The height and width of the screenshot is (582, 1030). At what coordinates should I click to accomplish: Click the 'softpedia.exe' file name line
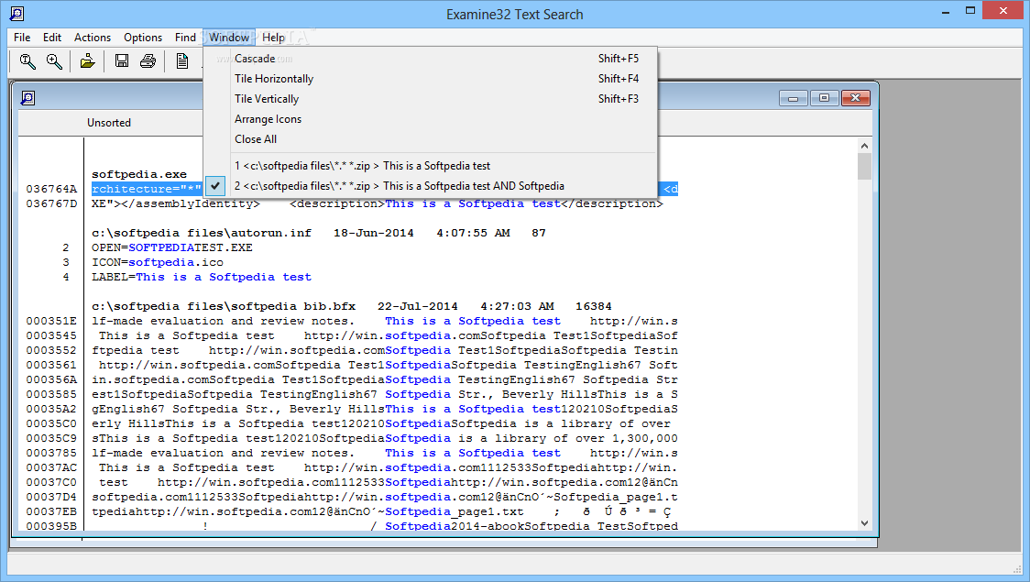139,174
